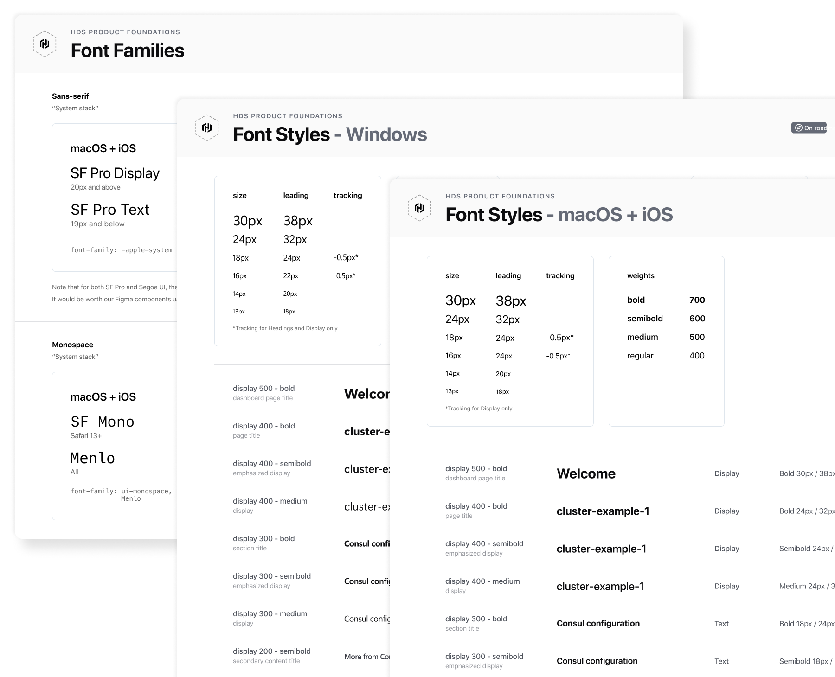Viewport: 835px width, 677px height.
Task: Click the 700 weight value
Action: (x=697, y=300)
